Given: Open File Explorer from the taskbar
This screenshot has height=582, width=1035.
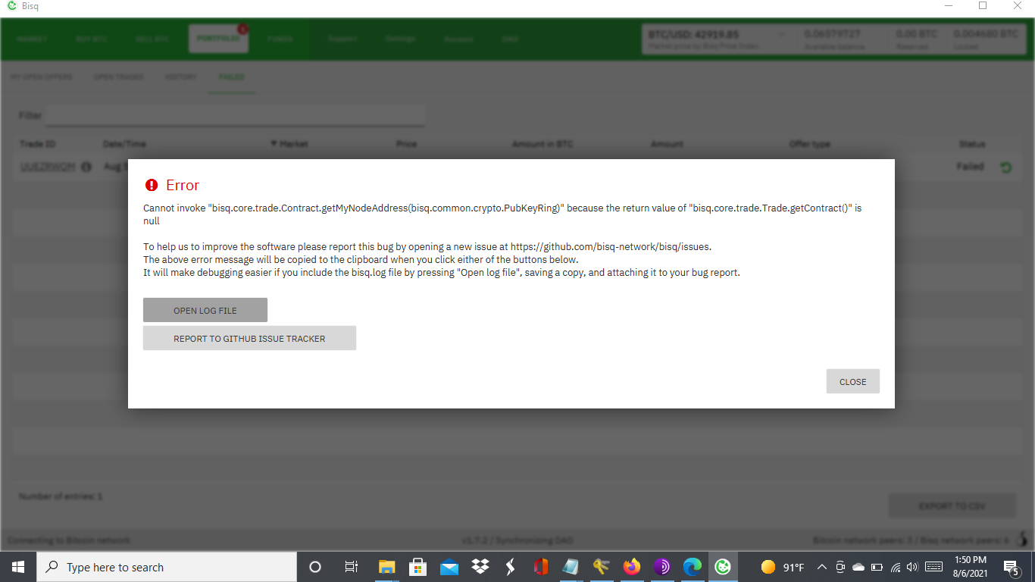Looking at the screenshot, I should click(387, 567).
